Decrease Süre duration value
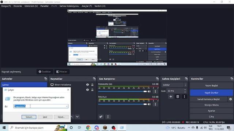The width and height of the screenshot is (234, 131). [x=185, y=92]
